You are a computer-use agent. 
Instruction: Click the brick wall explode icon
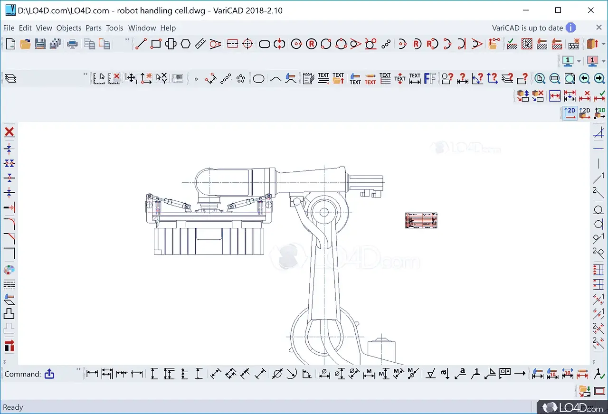point(574,44)
